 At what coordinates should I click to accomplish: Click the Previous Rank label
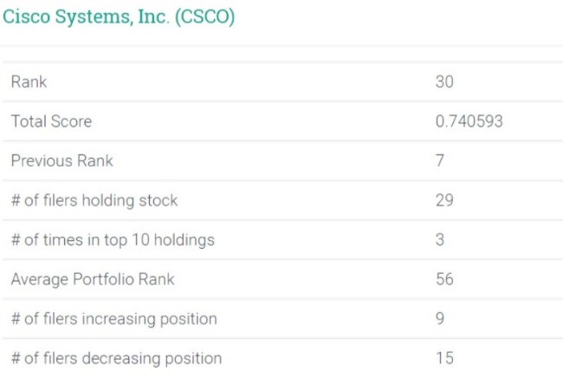(61, 160)
